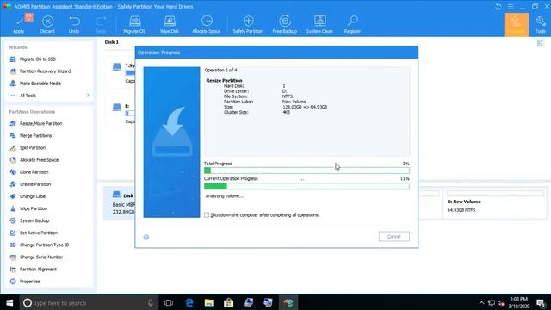Expand All Tools arrow

[88, 96]
